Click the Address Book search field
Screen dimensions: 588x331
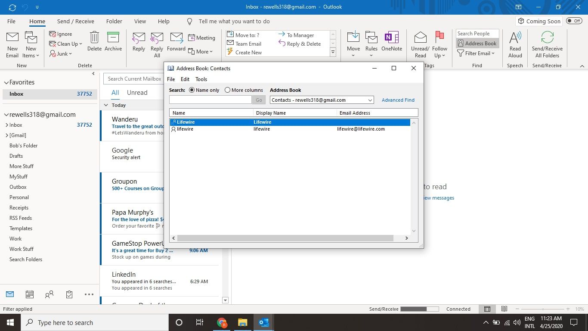(210, 100)
